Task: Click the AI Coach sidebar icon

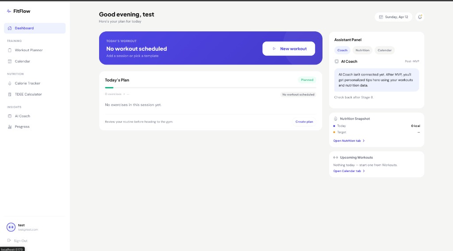Action: coord(10,116)
